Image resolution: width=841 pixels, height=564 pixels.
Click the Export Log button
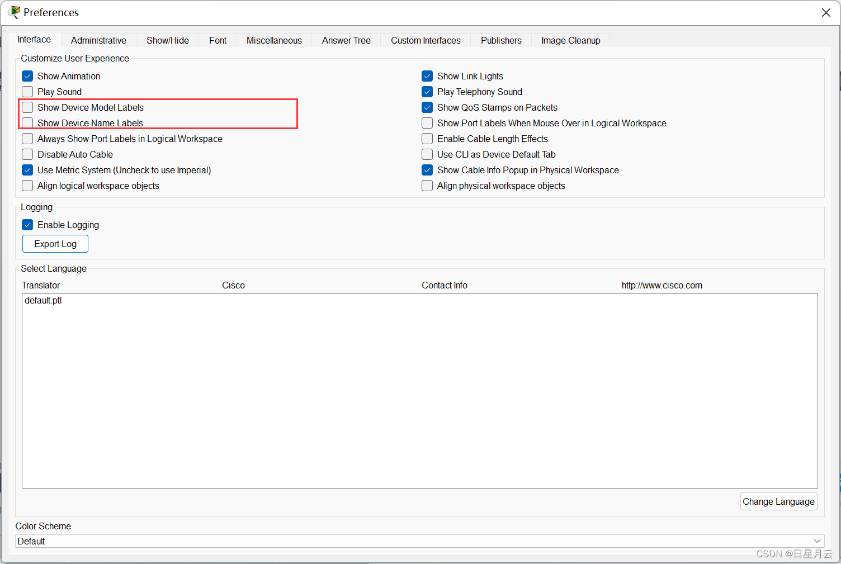pyautogui.click(x=55, y=244)
